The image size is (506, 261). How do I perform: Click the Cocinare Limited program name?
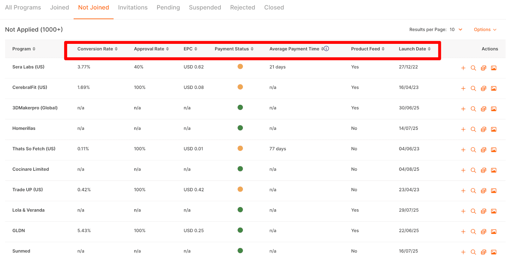click(31, 169)
